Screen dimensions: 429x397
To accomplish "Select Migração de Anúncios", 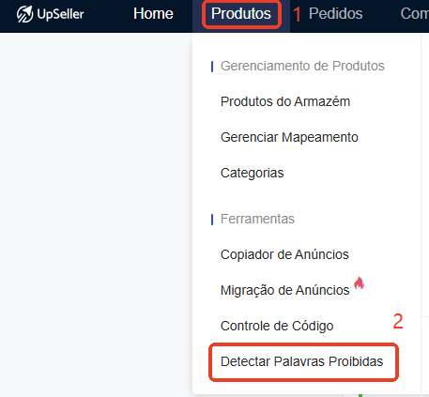I will (x=284, y=290).
